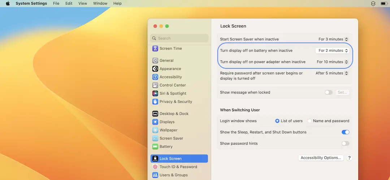390x180 pixels.
Task: Click Accessibility Options button
Action: click(321, 158)
